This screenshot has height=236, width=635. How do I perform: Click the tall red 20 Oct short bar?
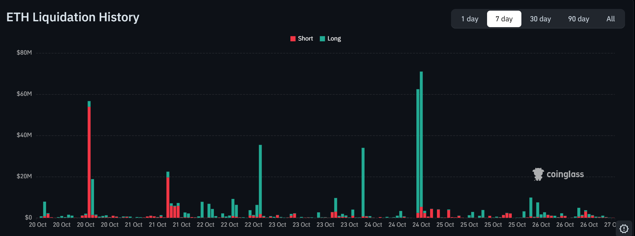pyautogui.click(x=89, y=162)
